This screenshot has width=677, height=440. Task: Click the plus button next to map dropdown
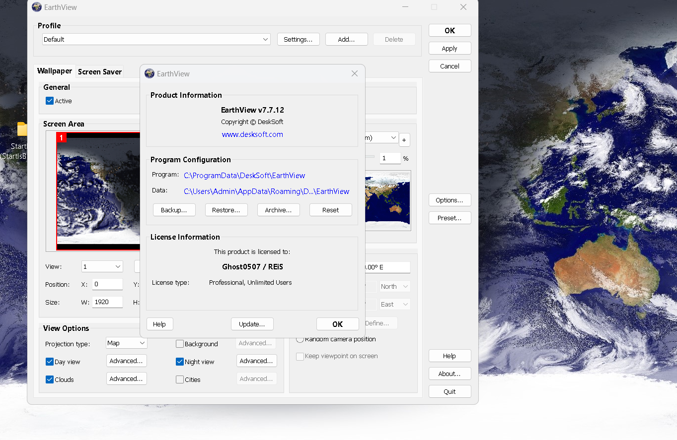click(404, 140)
